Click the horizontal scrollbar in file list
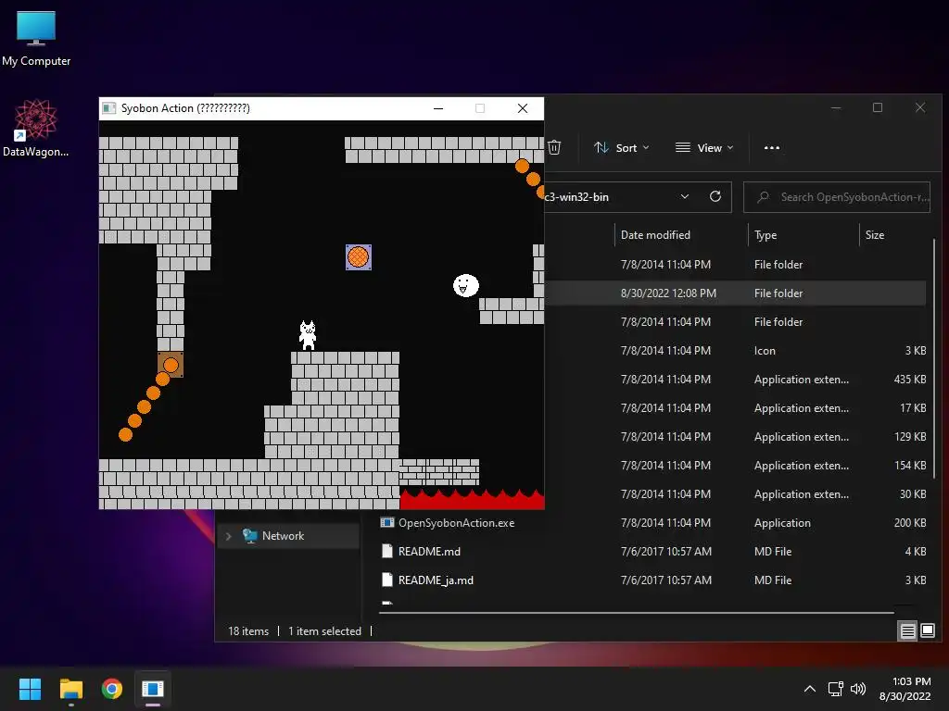 pos(636,613)
